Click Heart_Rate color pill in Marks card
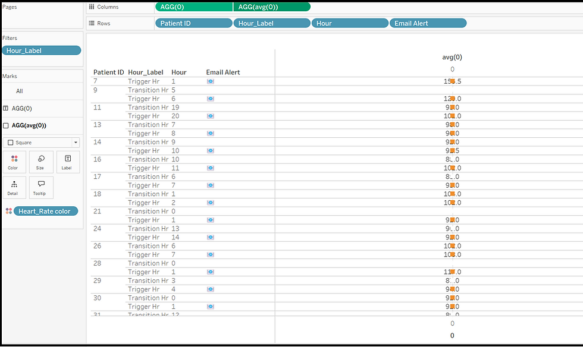 46,211
